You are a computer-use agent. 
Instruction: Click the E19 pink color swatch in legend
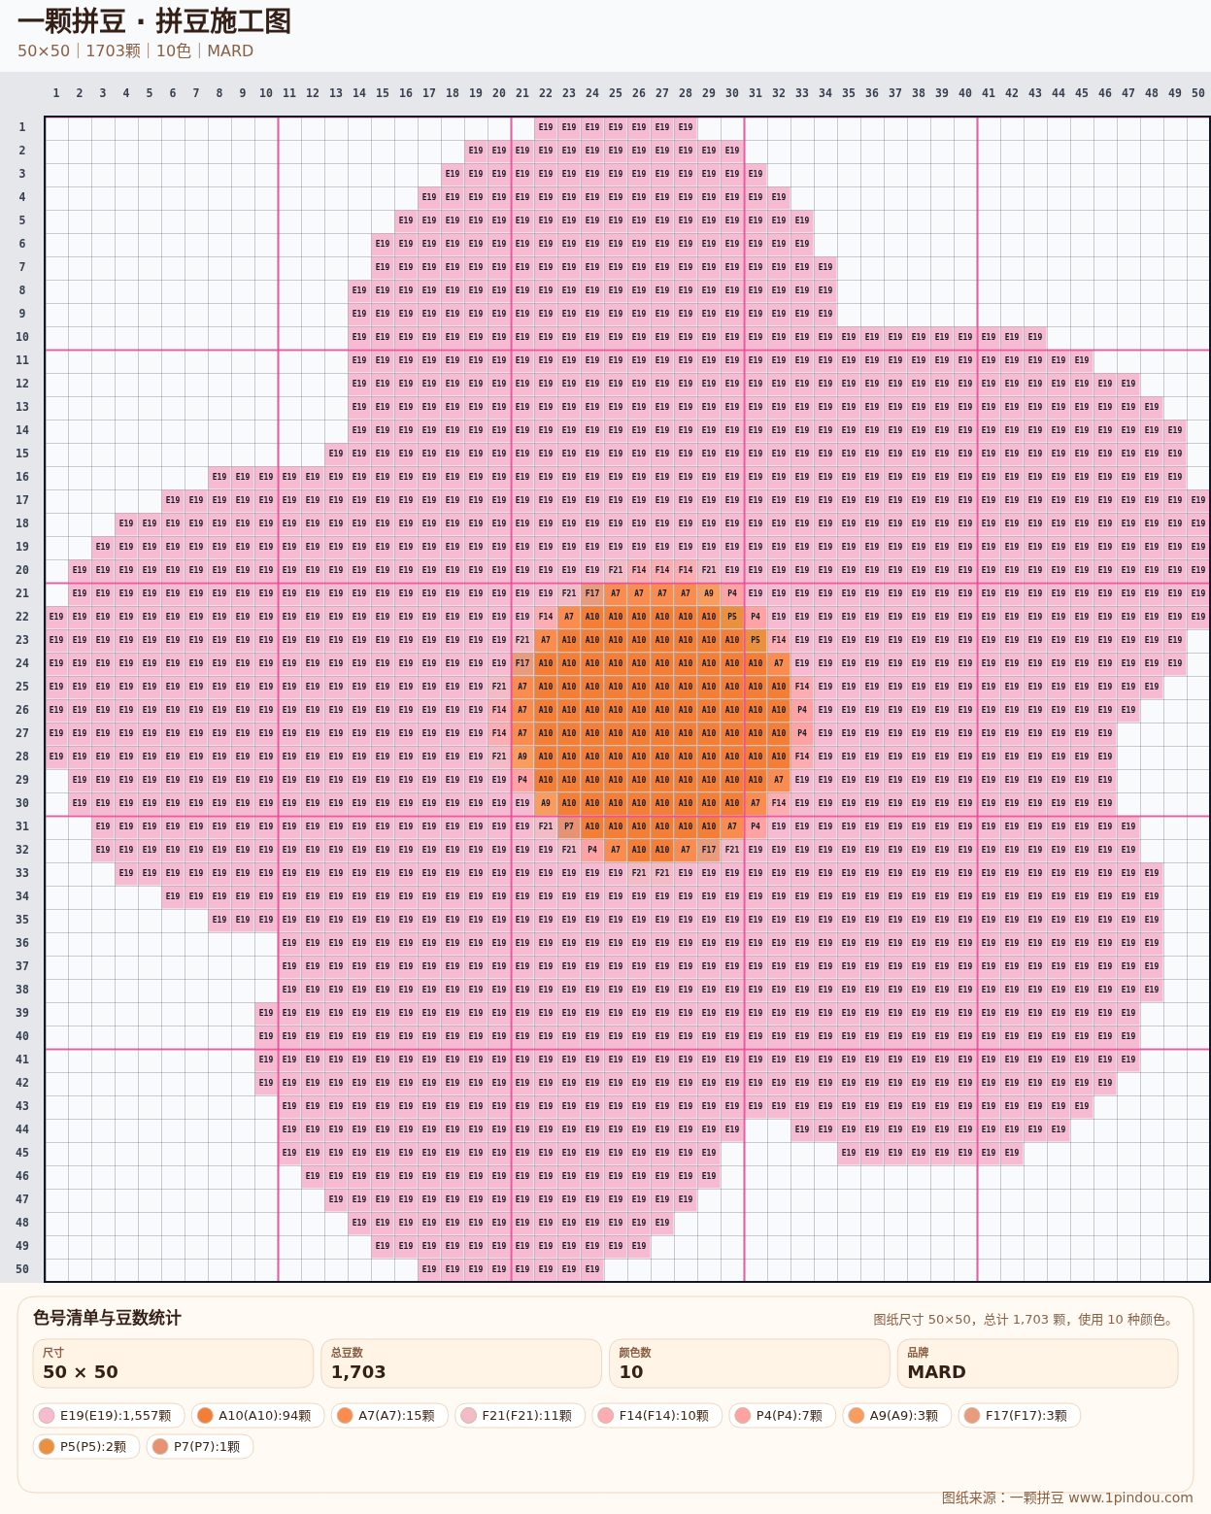[47, 1416]
